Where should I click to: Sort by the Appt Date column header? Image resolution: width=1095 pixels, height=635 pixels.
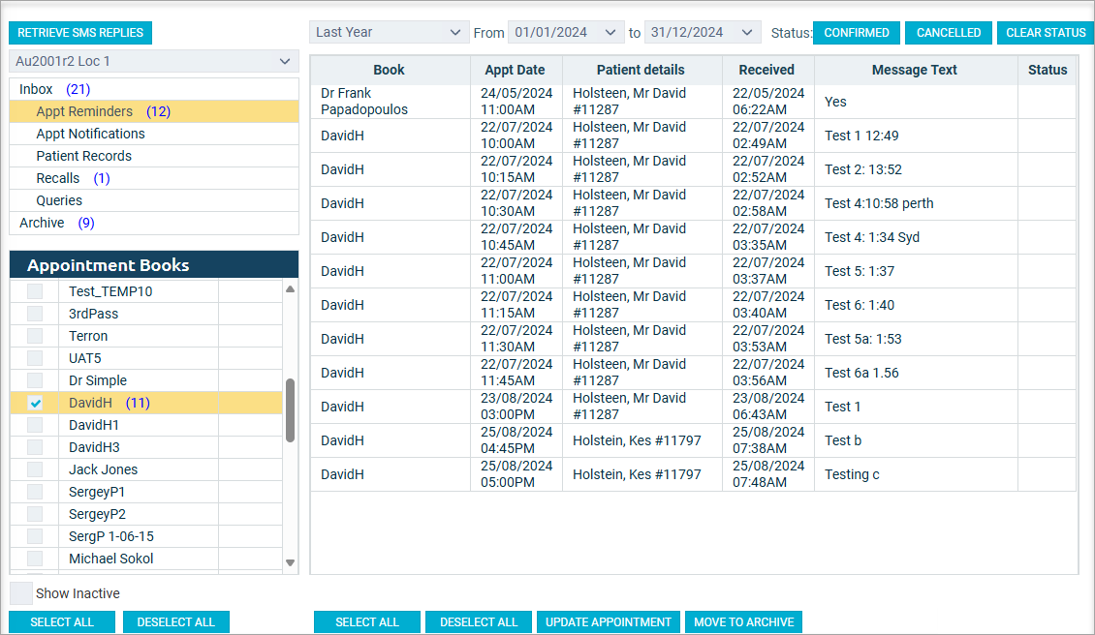[516, 70]
